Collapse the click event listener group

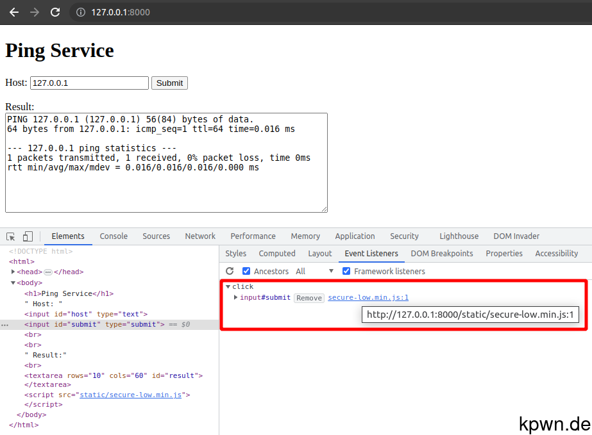[228, 286]
